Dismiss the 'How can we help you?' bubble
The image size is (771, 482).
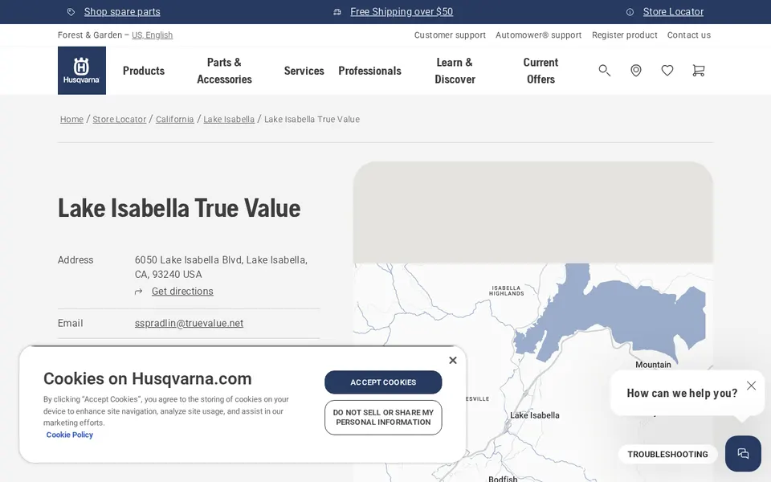[x=751, y=386]
